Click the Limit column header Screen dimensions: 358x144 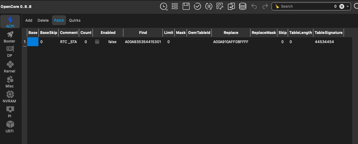click(169, 33)
